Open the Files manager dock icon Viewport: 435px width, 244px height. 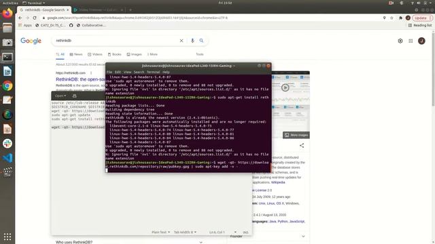click(x=7, y=28)
